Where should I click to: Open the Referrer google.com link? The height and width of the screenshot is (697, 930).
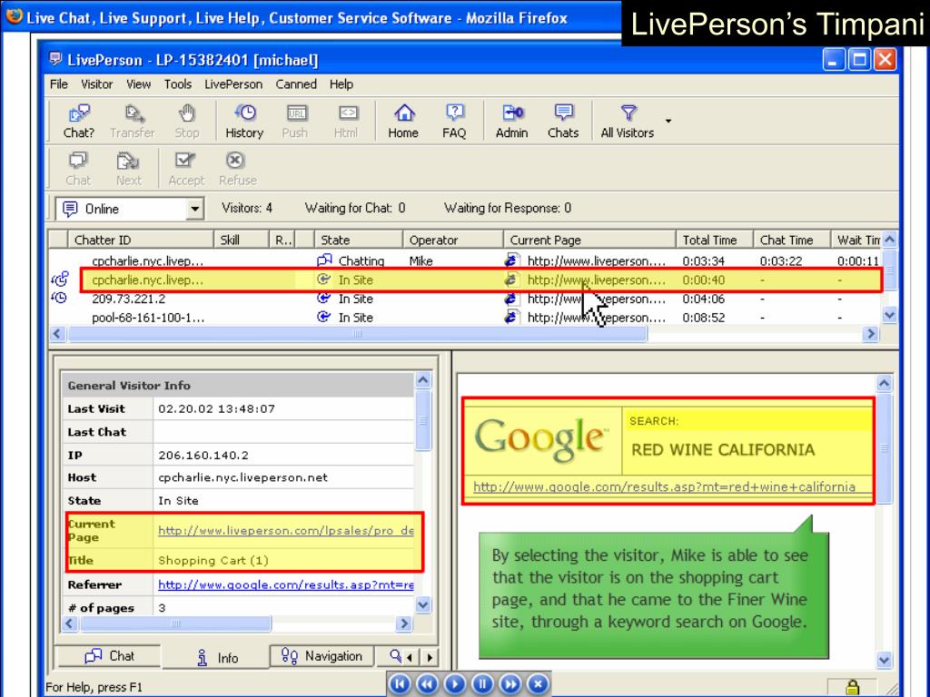(x=286, y=585)
